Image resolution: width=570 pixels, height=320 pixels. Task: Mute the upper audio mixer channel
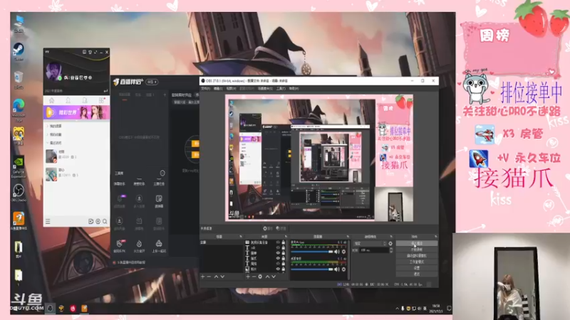(x=337, y=252)
